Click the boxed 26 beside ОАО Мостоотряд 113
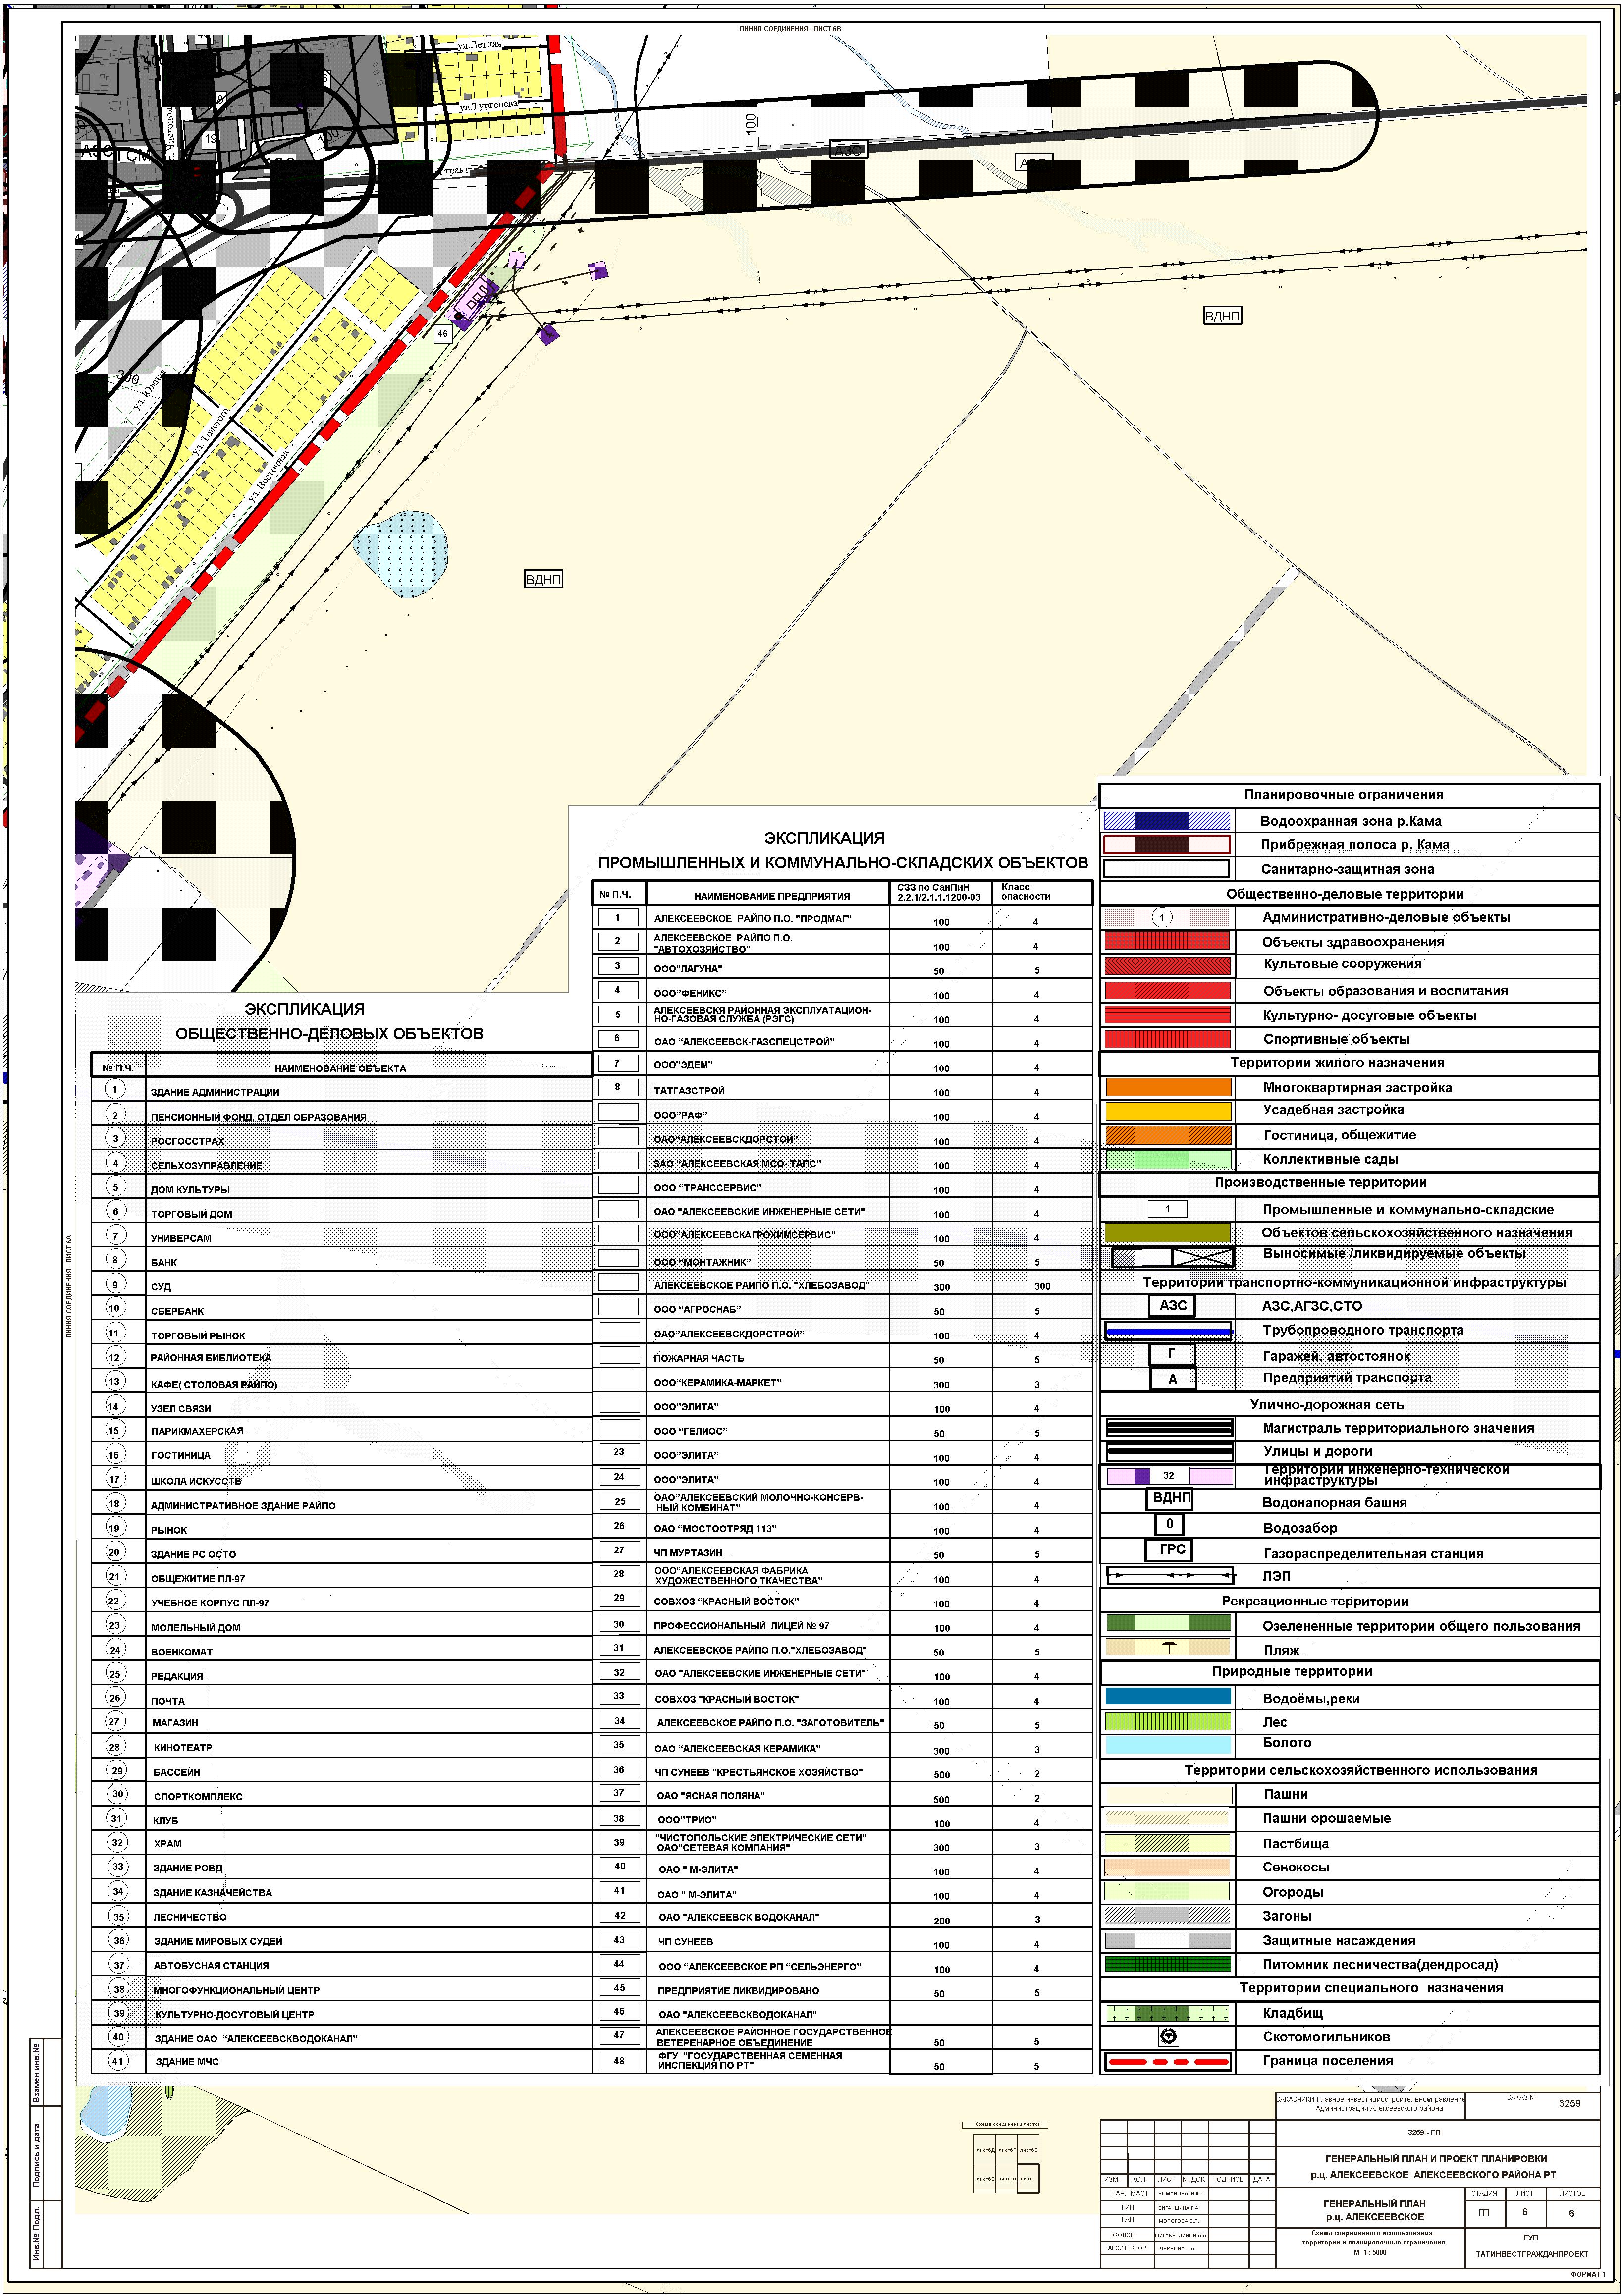 pyautogui.click(x=619, y=1526)
